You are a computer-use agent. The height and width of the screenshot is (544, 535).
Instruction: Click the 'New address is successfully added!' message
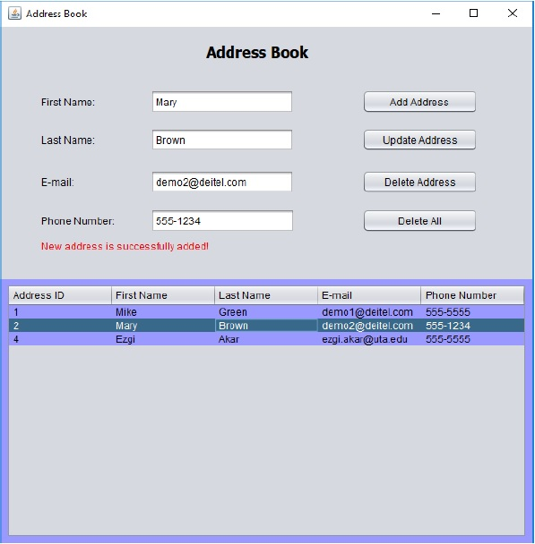(x=125, y=246)
